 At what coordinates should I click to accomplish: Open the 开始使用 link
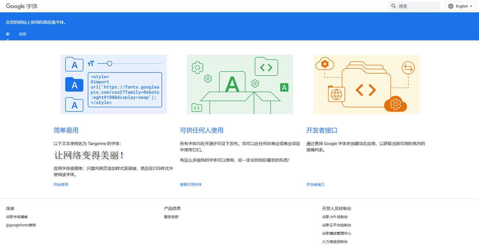point(61,184)
